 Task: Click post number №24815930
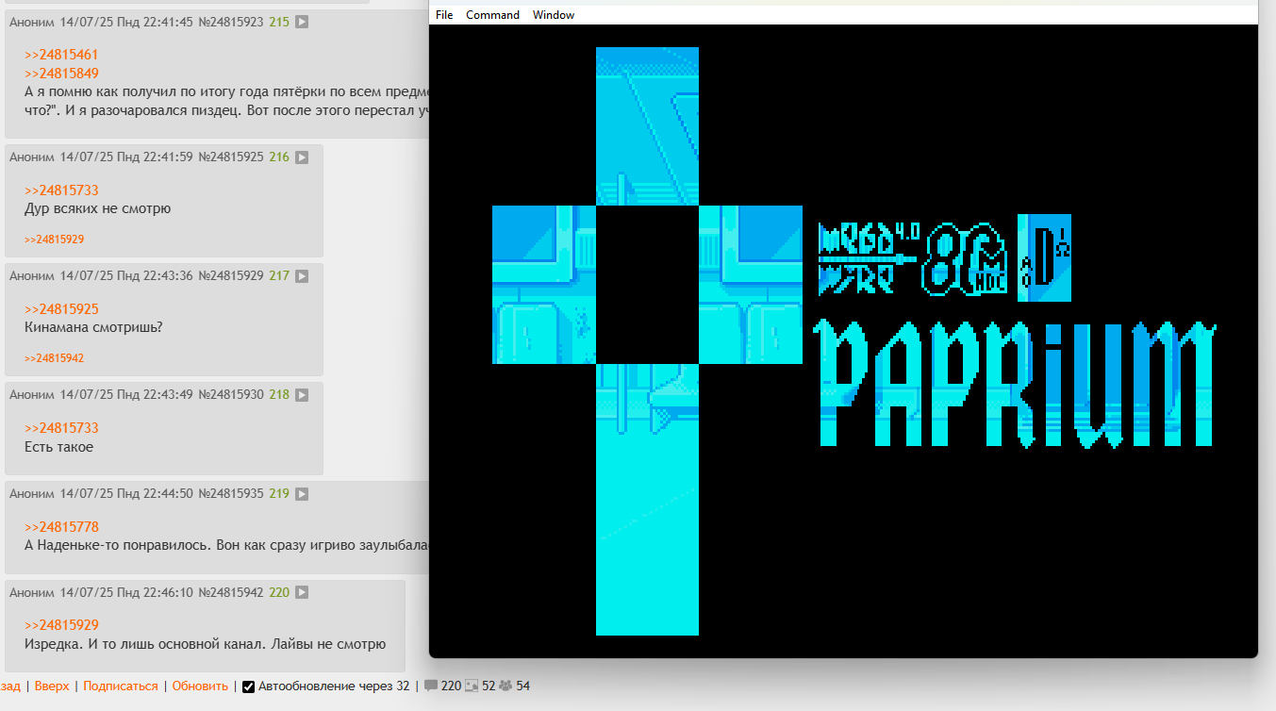point(231,395)
